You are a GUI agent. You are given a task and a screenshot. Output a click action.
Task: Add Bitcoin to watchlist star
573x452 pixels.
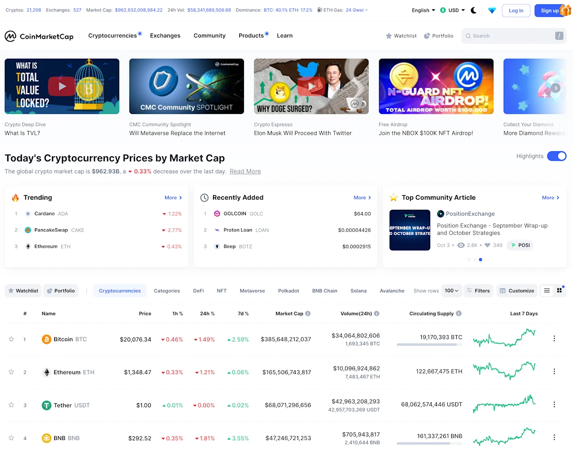pos(11,339)
